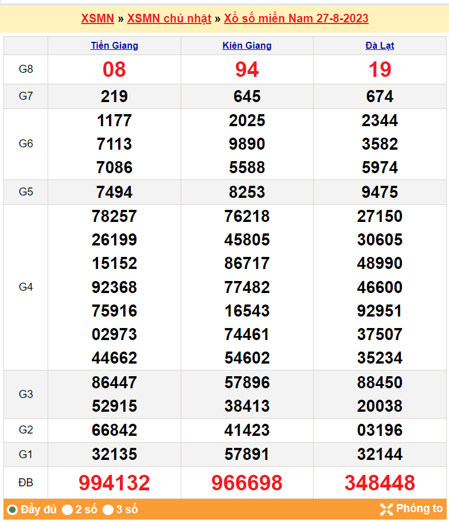Select the Đầy đủ radio button
Viewport: 449px width, 523px height.
(13, 510)
